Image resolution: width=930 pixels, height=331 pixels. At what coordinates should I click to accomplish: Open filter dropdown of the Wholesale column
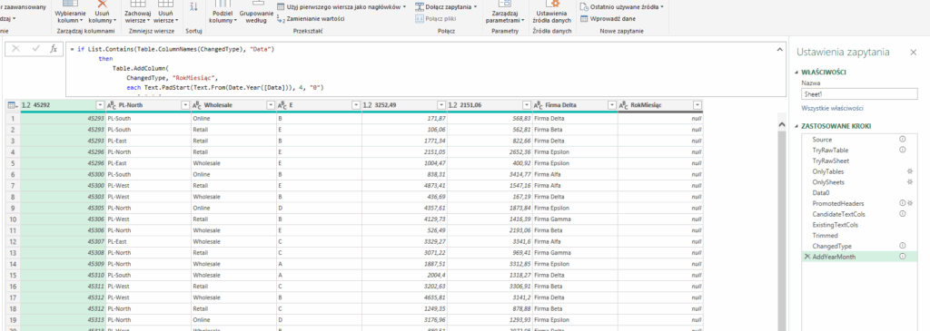pyautogui.click(x=271, y=105)
